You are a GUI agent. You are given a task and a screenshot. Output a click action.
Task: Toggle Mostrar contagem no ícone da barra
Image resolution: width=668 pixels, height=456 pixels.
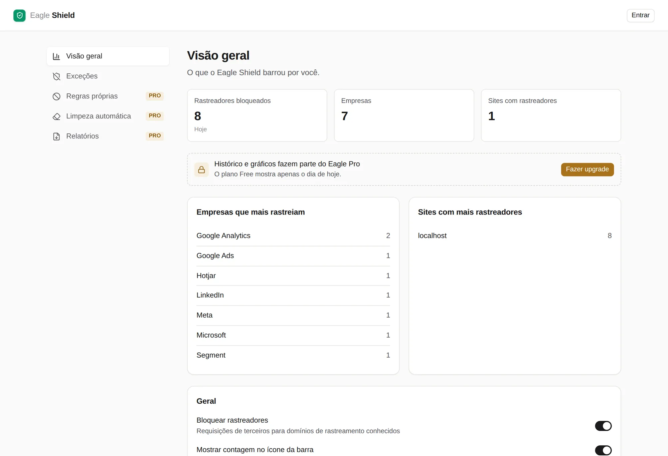pos(603,450)
